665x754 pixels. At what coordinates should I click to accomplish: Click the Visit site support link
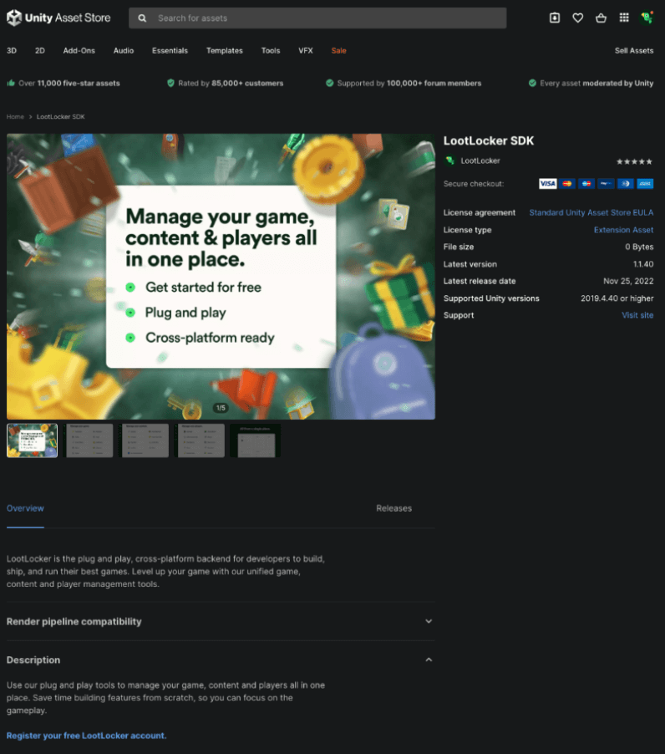coord(637,315)
